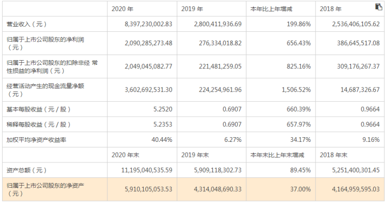Click the value 4,164,959,595.03
Viewport: 385px width, 202px height.
pyautogui.click(x=356, y=189)
